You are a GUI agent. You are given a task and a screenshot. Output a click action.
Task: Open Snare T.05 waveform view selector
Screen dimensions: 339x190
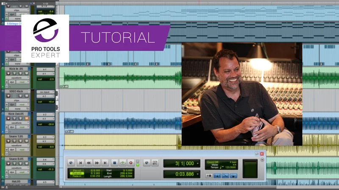tap(17, 145)
